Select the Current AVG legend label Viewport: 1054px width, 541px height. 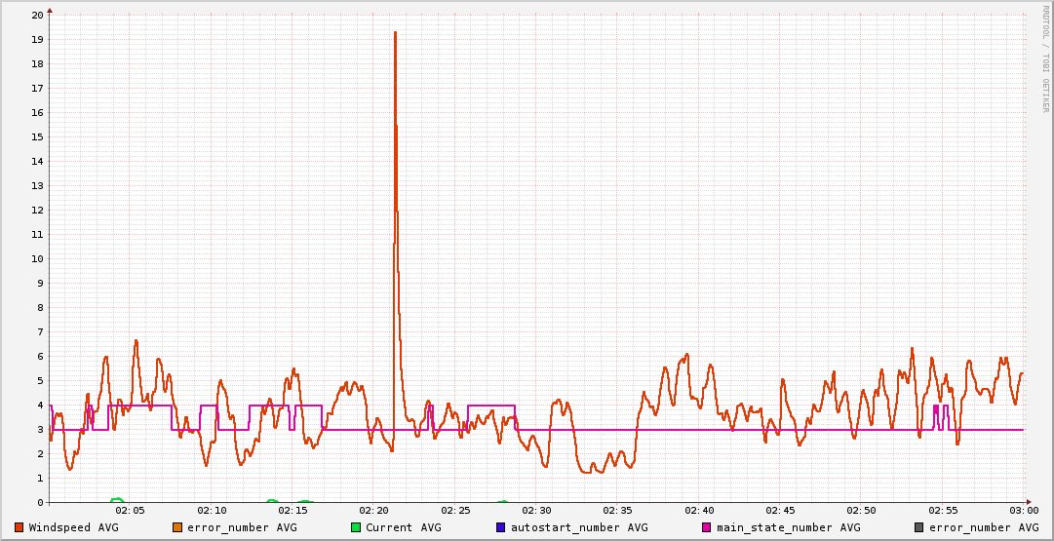coord(403,527)
